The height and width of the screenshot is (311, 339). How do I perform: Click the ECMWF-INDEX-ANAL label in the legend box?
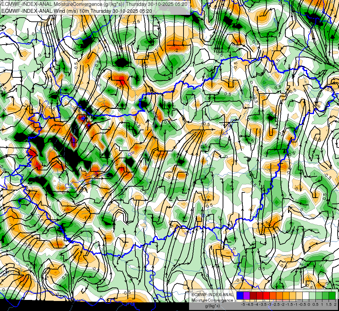212,295
